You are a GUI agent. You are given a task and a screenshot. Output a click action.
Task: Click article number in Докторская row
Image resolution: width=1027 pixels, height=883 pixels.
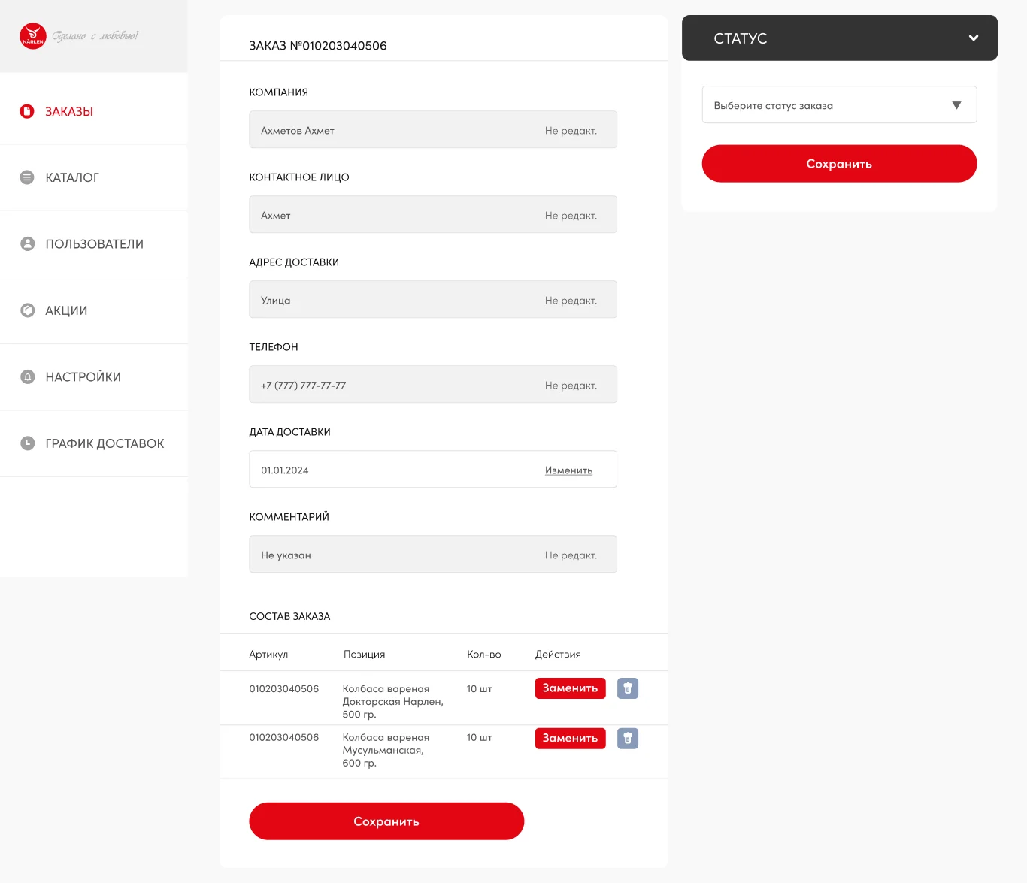point(284,688)
